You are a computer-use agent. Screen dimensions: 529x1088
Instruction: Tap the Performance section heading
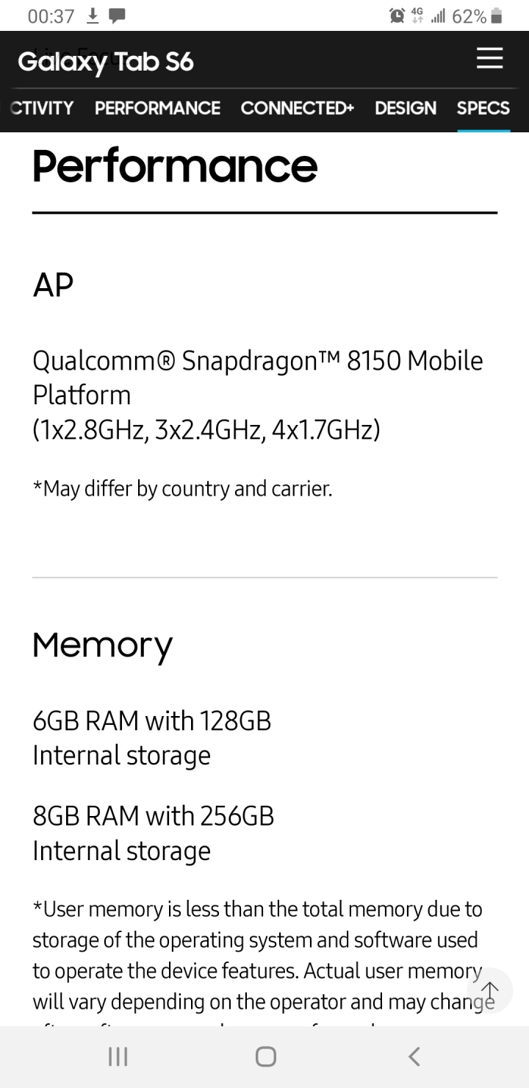[x=175, y=166]
